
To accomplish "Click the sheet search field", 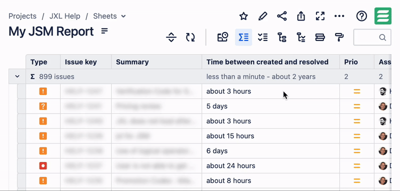I will click(x=372, y=37).
